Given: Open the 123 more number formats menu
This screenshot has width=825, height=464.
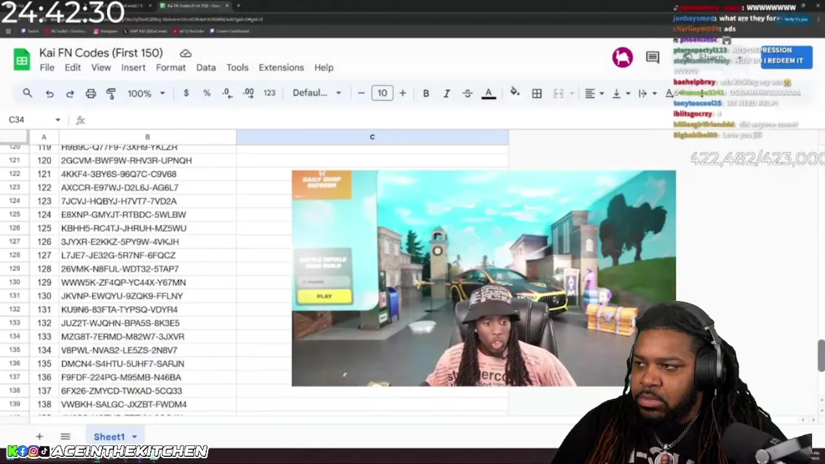Looking at the screenshot, I should pyautogui.click(x=269, y=93).
